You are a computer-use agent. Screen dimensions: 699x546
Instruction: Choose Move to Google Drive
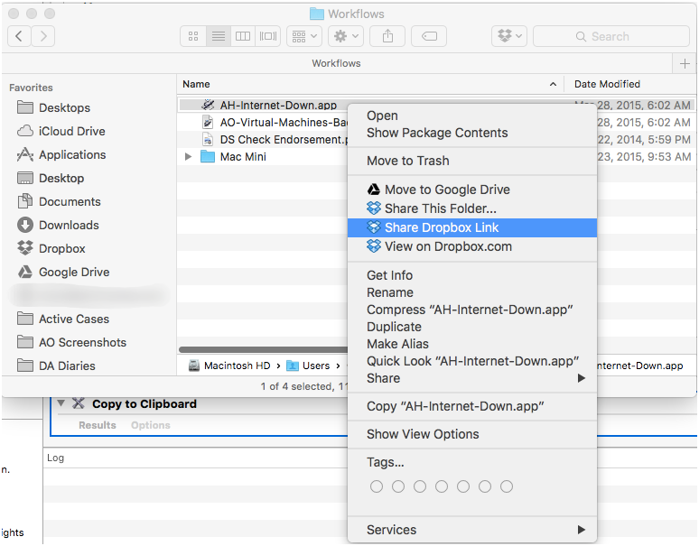coord(472,190)
